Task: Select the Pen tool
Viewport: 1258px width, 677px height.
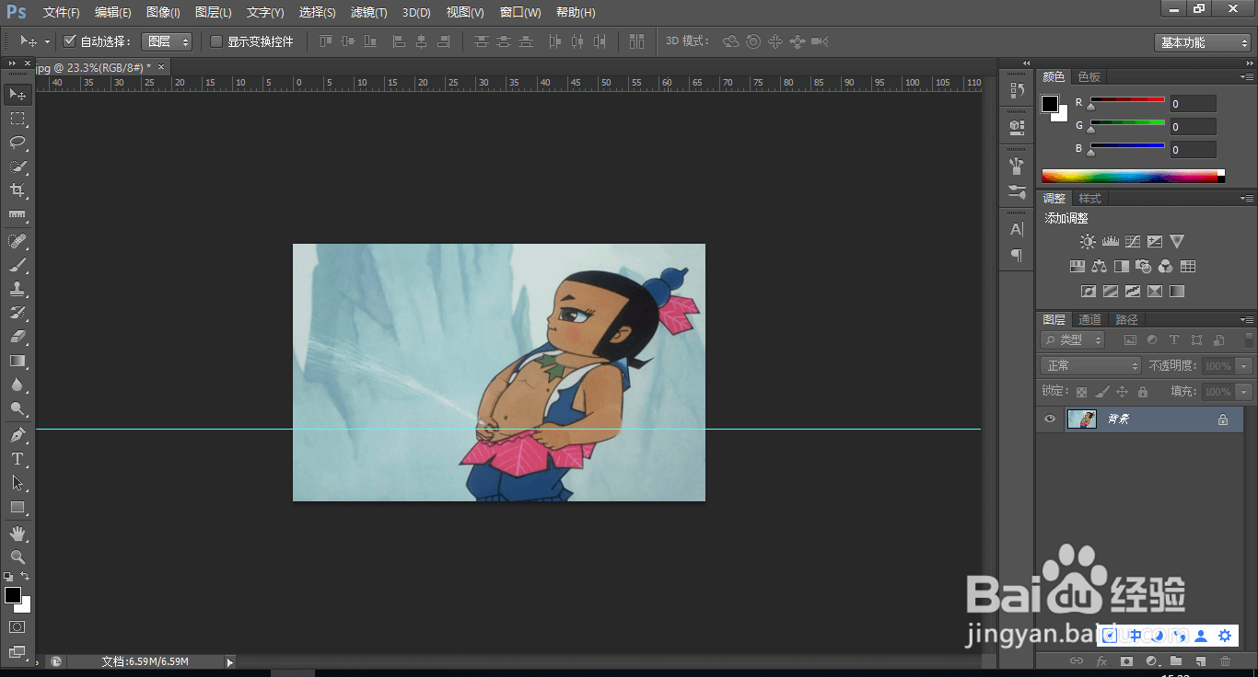Action: (17, 434)
